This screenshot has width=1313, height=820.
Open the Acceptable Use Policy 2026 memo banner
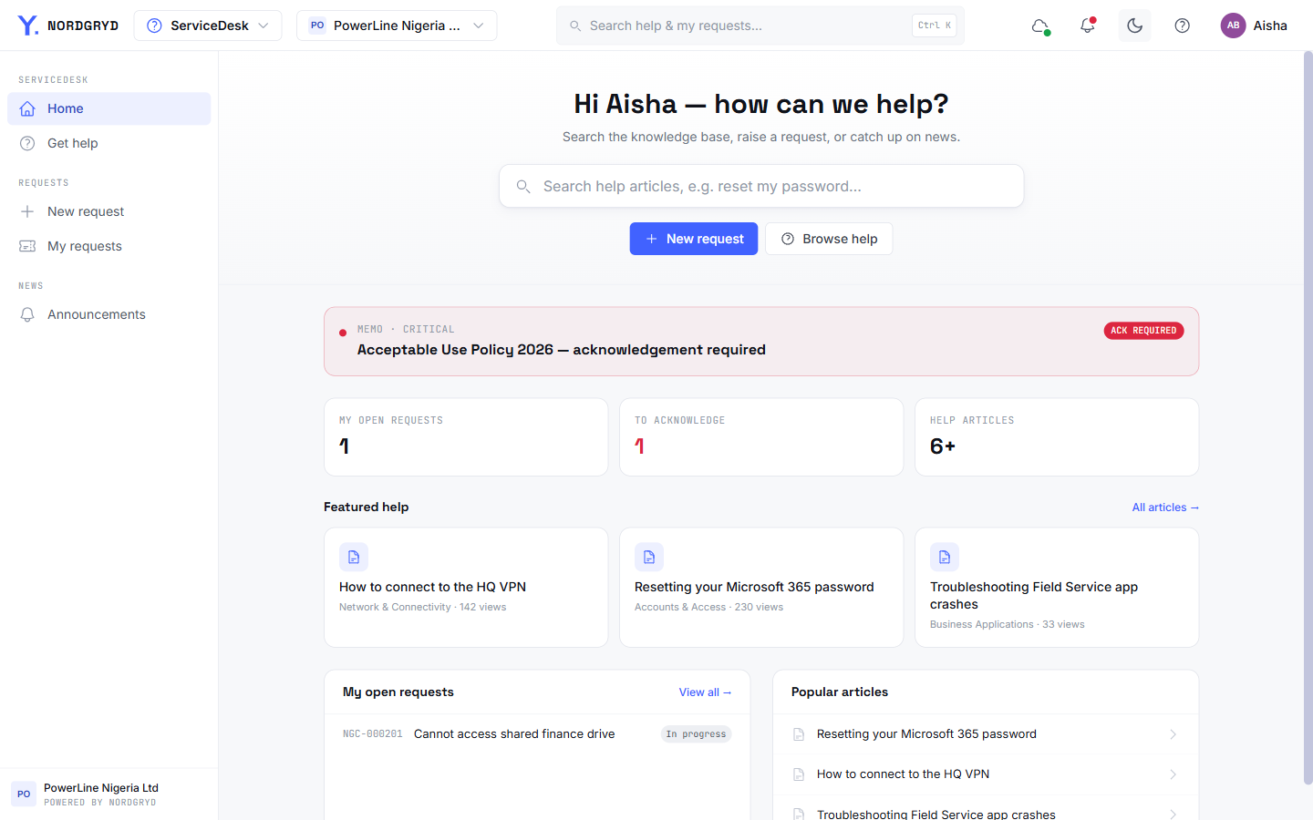click(x=761, y=342)
